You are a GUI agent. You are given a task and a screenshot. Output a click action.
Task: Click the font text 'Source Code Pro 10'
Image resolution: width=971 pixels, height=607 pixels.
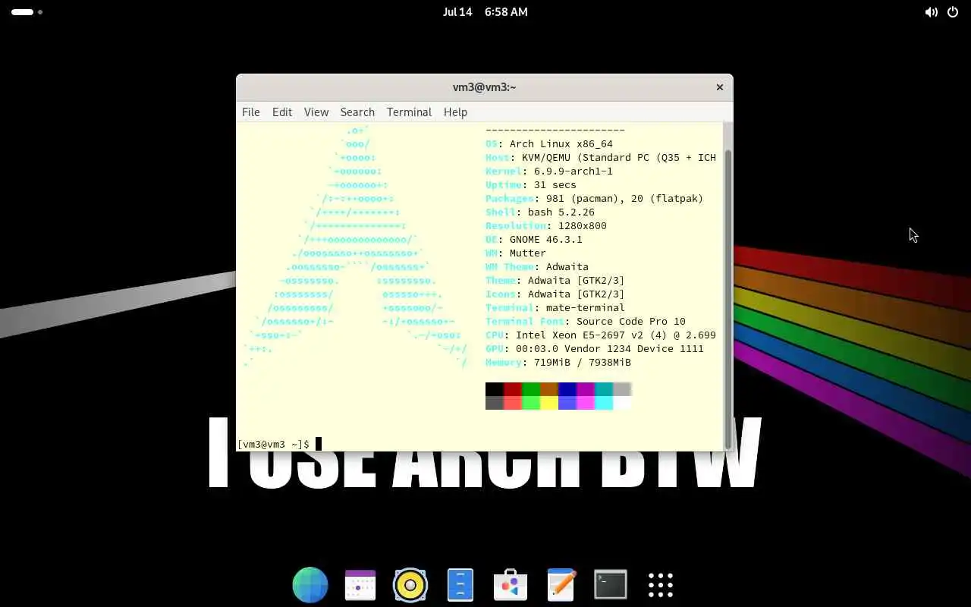point(631,322)
